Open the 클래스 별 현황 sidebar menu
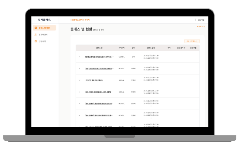 point(44,28)
